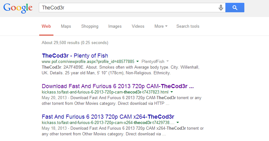Switch to the Videos tab
269x141 pixels.
[x=138, y=26]
